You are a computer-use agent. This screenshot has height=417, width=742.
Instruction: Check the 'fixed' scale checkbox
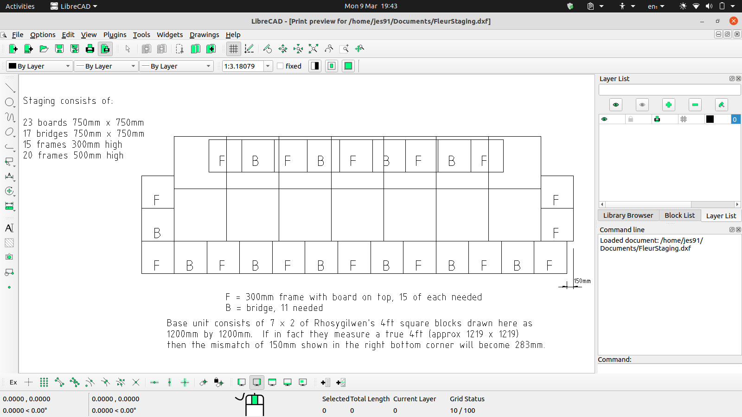(280, 66)
